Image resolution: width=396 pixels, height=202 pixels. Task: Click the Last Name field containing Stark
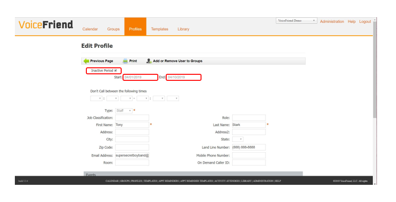coord(249,125)
